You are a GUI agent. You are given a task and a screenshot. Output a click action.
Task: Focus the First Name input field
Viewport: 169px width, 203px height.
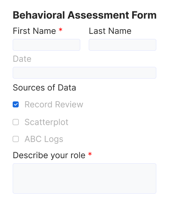[x=46, y=45]
